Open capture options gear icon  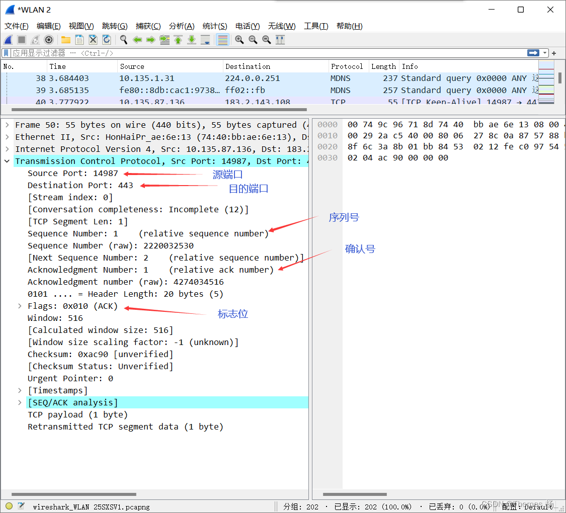(x=49, y=40)
